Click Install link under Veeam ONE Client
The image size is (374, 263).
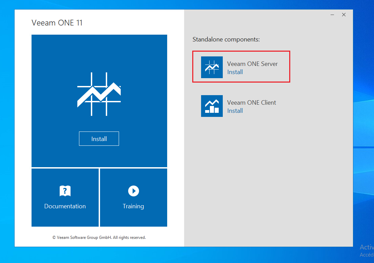pyautogui.click(x=235, y=111)
